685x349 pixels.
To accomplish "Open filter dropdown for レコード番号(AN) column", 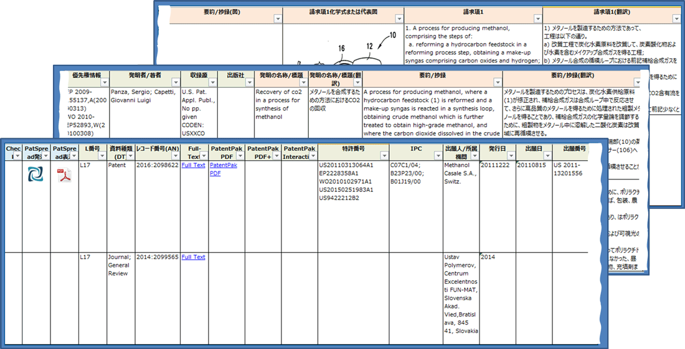I will coord(175,156).
